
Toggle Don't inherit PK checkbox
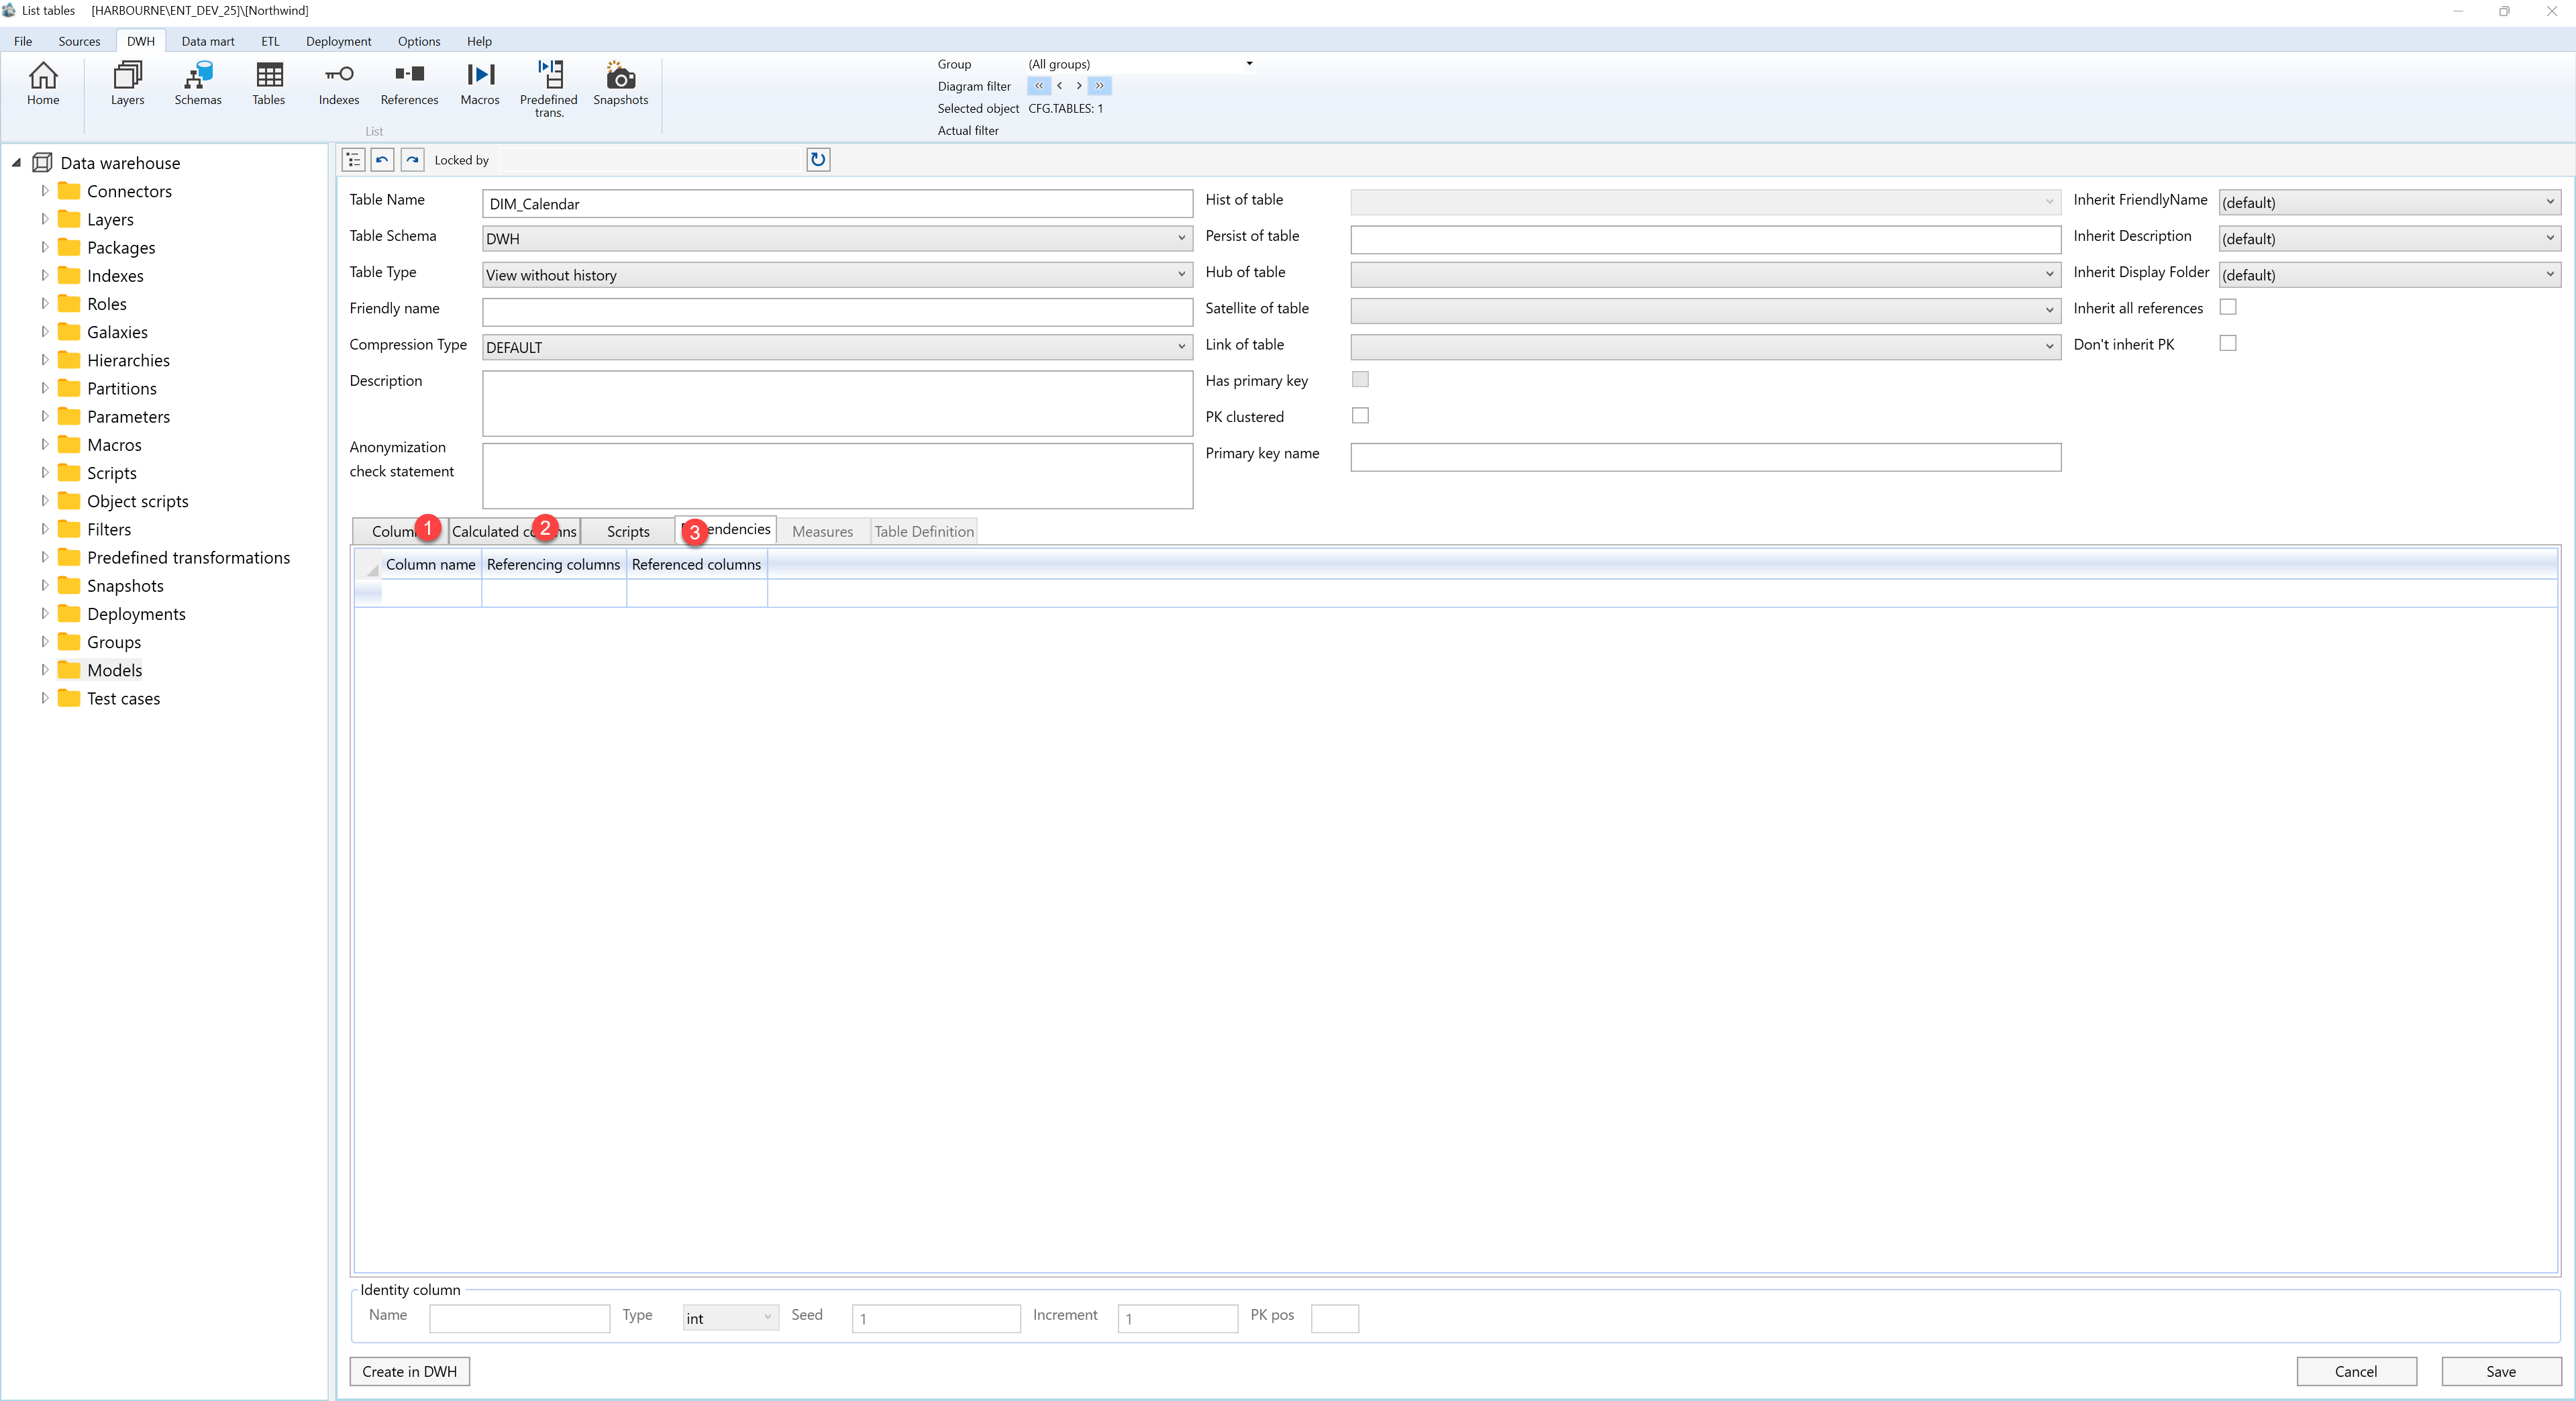tap(2228, 343)
